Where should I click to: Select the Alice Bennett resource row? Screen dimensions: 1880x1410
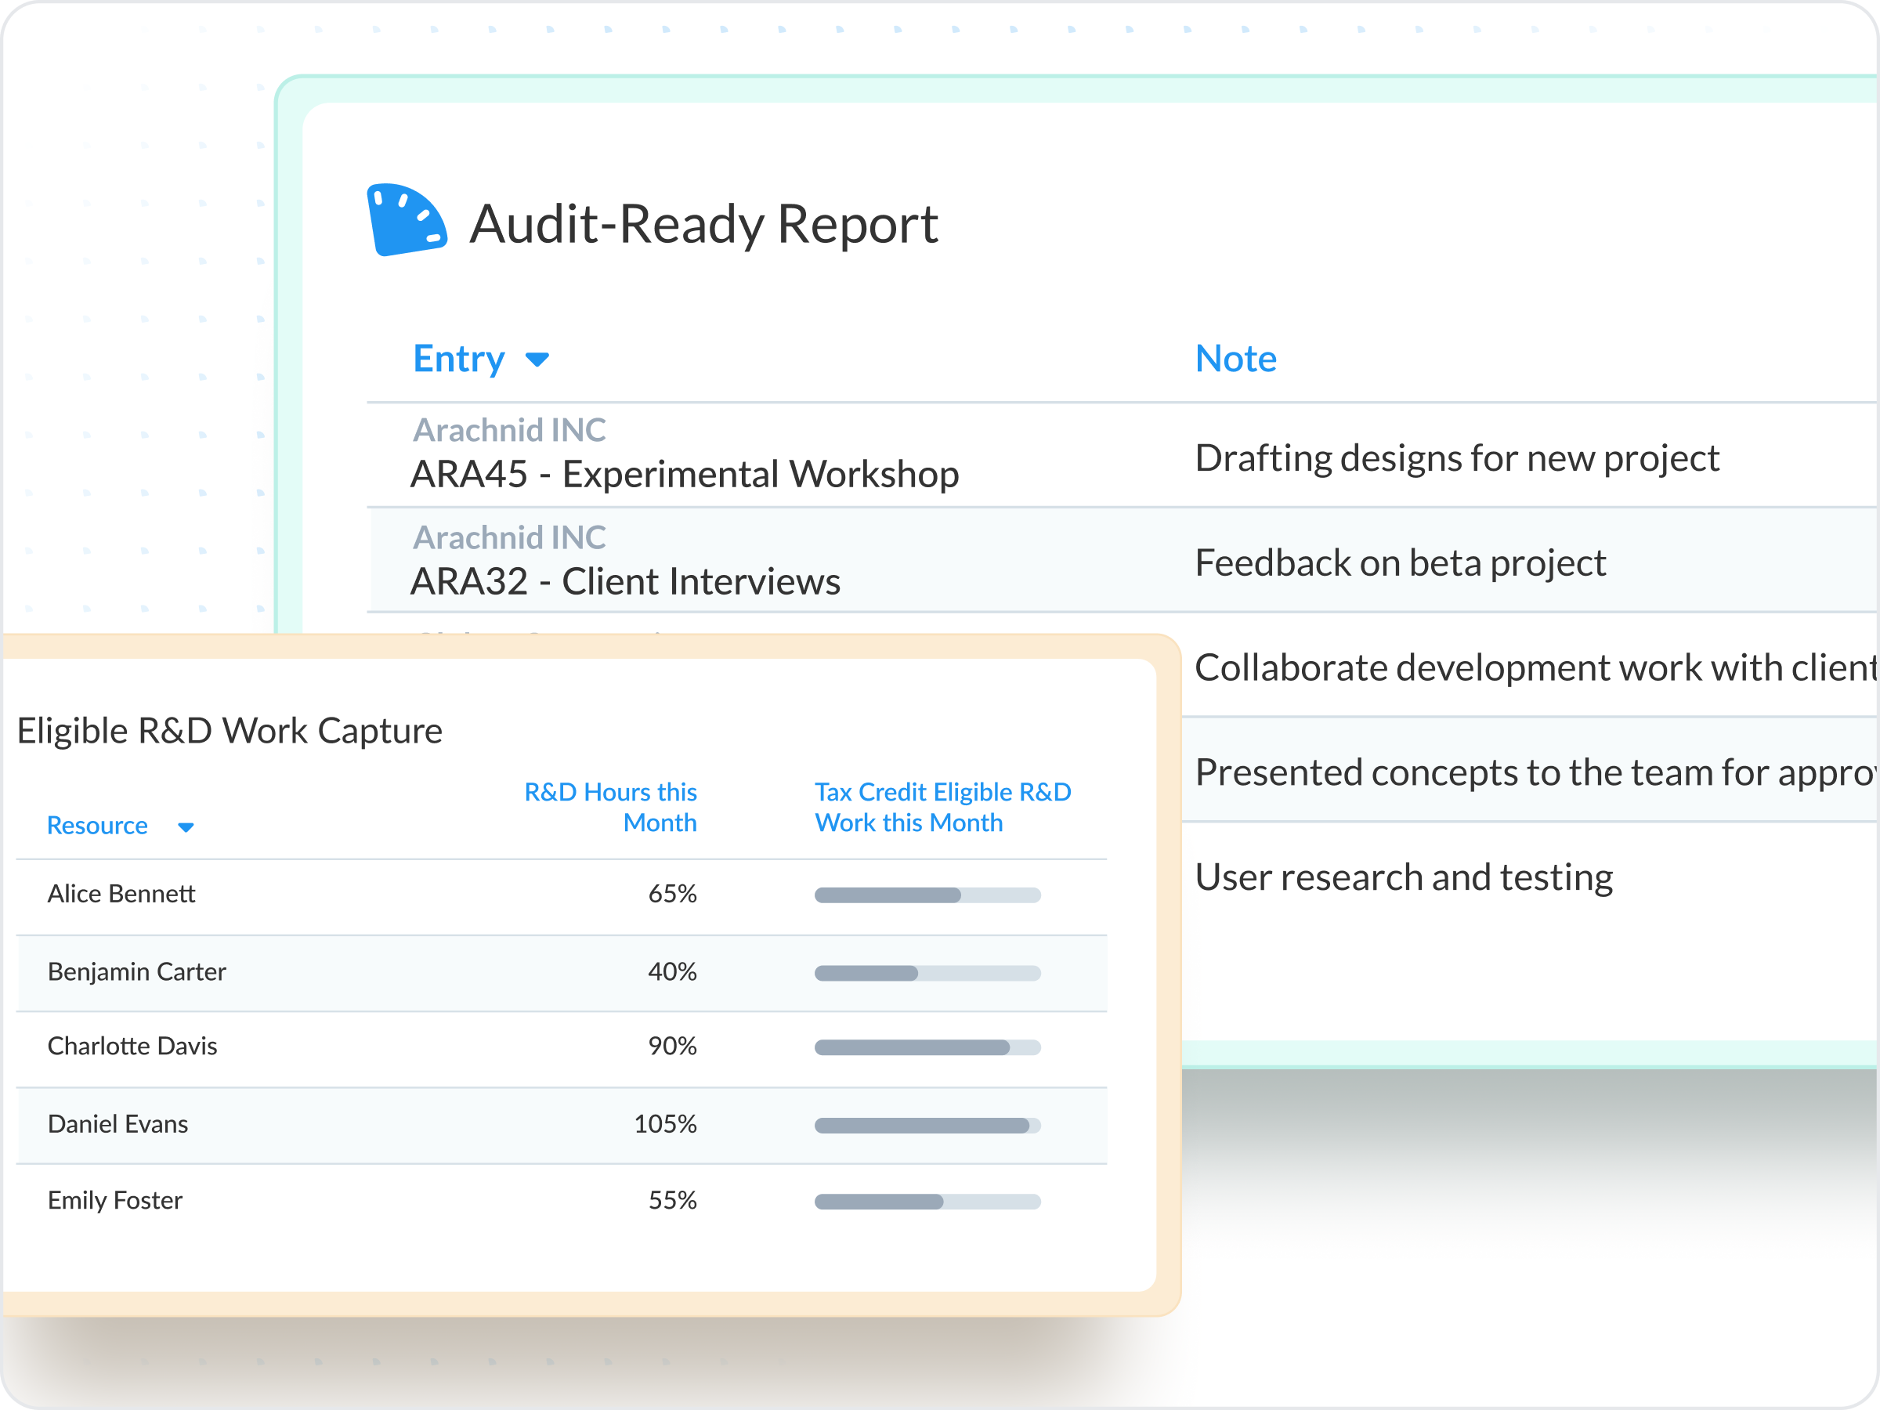[121, 894]
